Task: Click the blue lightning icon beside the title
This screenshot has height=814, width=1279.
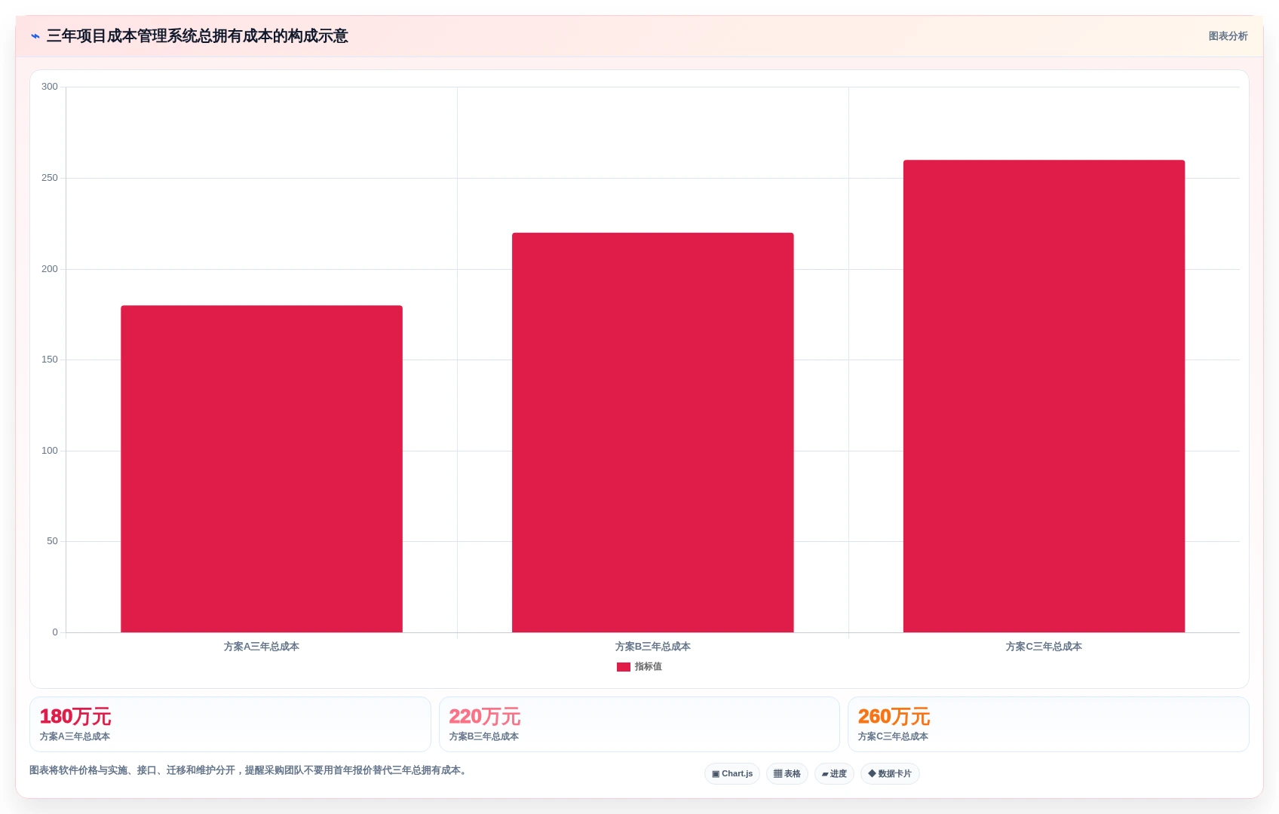Action: 35,36
